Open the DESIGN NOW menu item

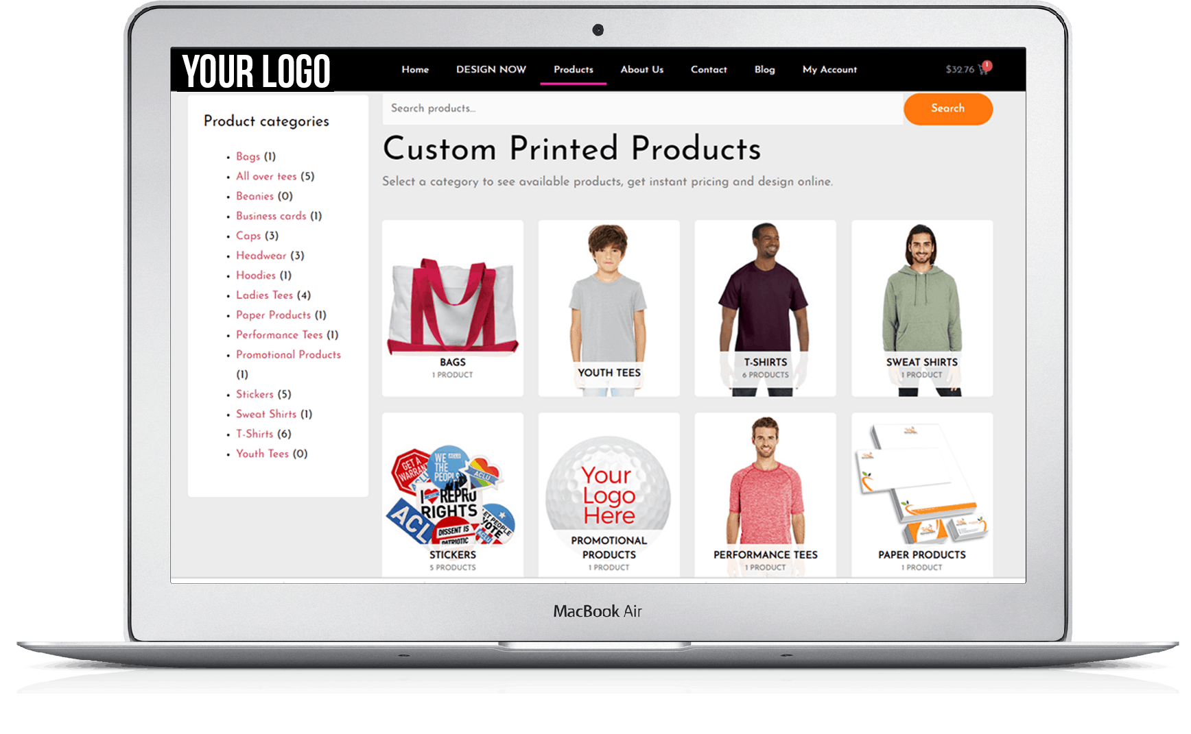point(491,69)
